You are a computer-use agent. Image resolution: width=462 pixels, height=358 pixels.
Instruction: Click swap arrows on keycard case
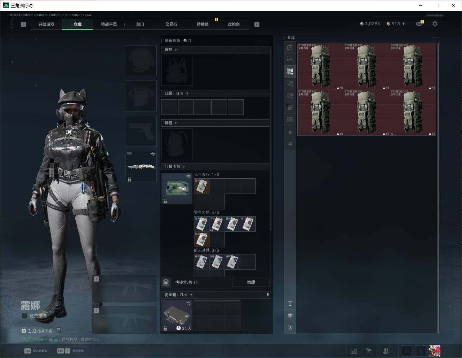pos(188,176)
